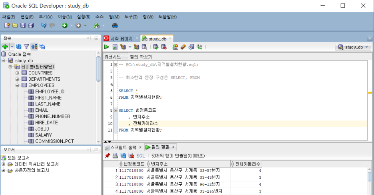
Task: Sort by the 전체카메라수 column header
Action: [x=246, y=164]
